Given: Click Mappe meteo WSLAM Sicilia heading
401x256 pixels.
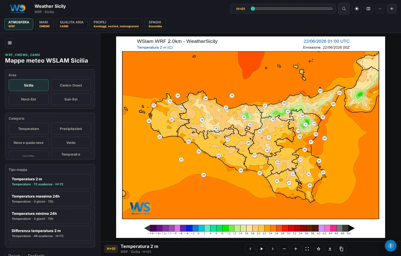Looking at the screenshot, I should pos(47,60).
